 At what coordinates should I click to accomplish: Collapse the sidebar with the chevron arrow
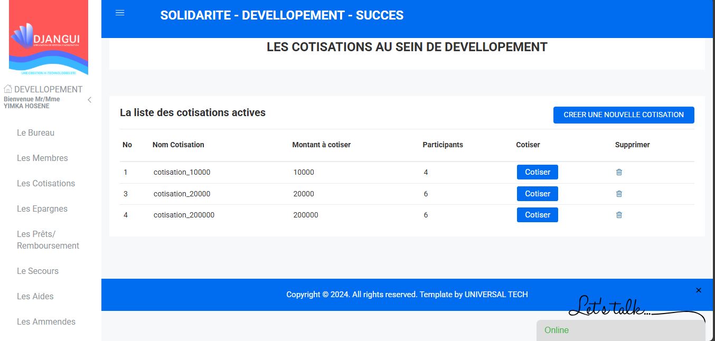[x=89, y=100]
